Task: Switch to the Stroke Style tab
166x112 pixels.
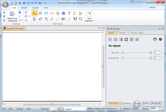Action: [135, 33]
